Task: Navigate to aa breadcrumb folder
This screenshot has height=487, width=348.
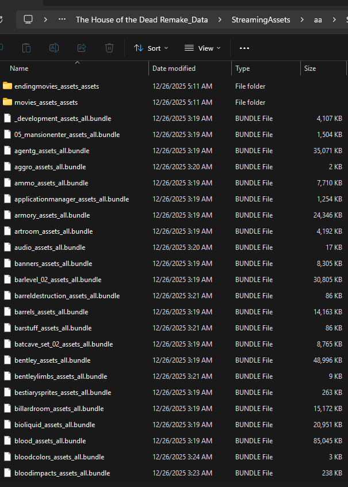Action: 318,20
